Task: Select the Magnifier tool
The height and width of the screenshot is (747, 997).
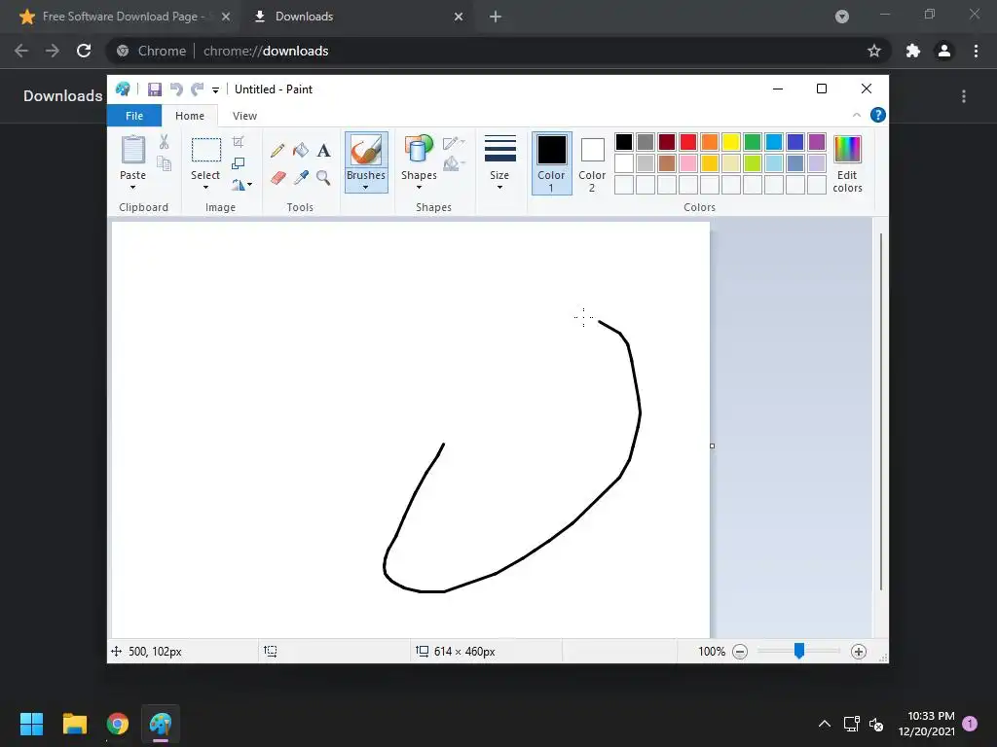Action: tap(323, 178)
